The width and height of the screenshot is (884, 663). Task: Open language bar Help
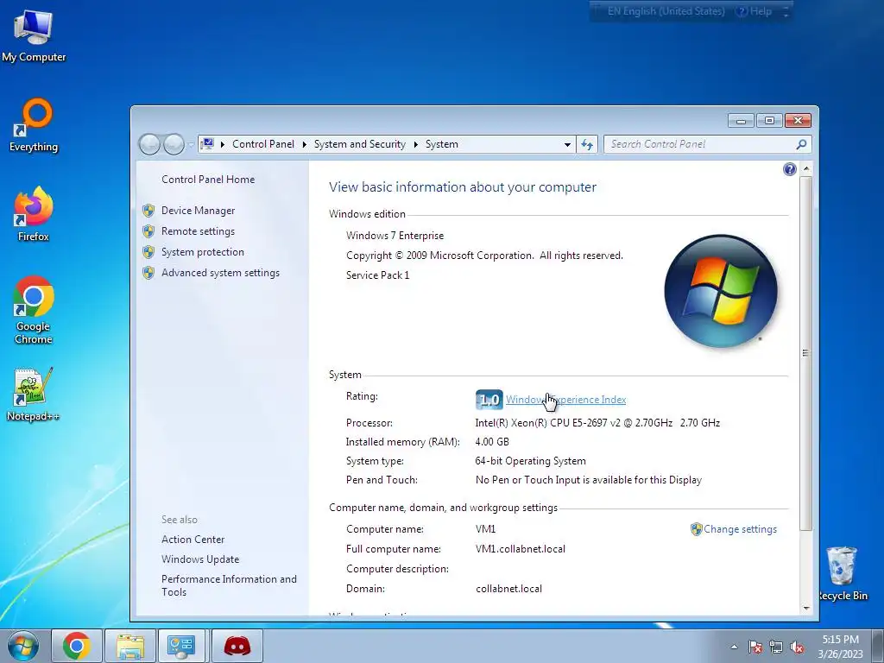755,11
